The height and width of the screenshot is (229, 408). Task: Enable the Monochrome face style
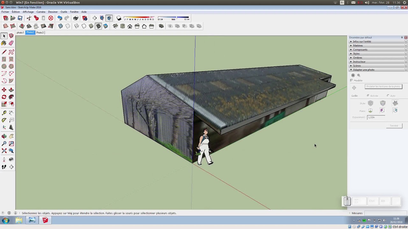pyautogui.click(x=106, y=26)
